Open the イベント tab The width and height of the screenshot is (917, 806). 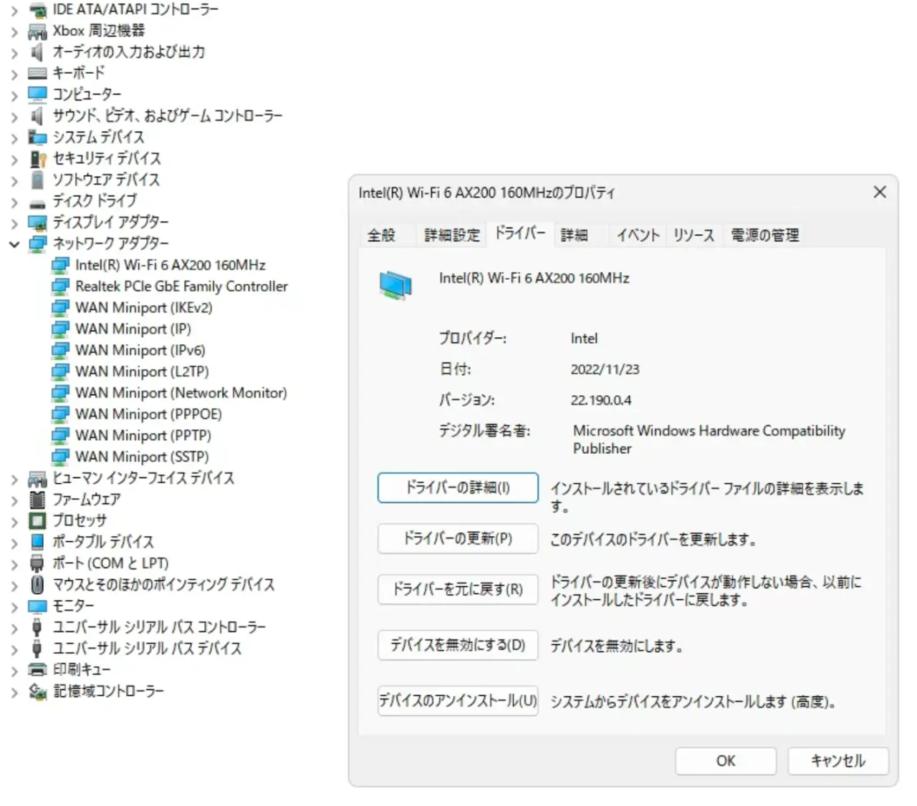[638, 235]
